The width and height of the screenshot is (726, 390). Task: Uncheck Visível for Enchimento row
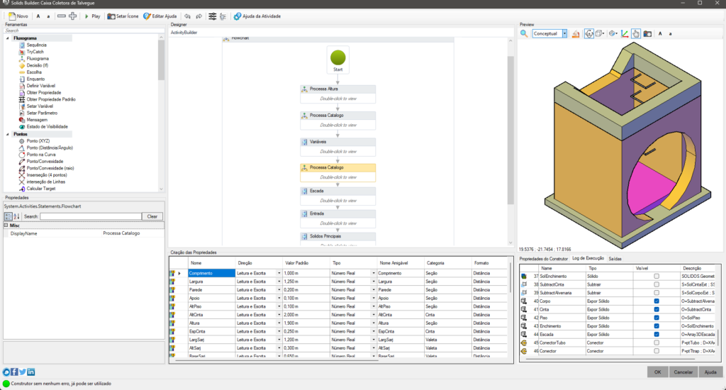(x=656, y=326)
